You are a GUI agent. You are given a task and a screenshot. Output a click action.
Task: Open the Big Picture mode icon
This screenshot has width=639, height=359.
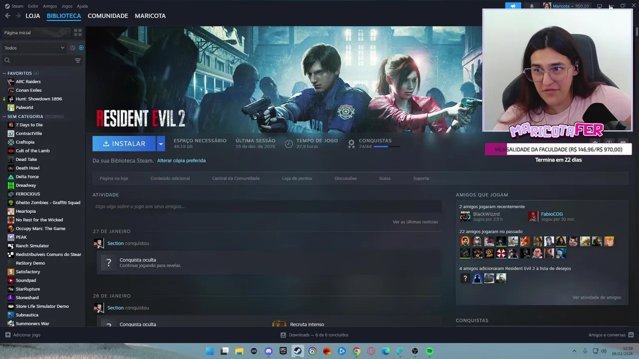coord(600,6)
